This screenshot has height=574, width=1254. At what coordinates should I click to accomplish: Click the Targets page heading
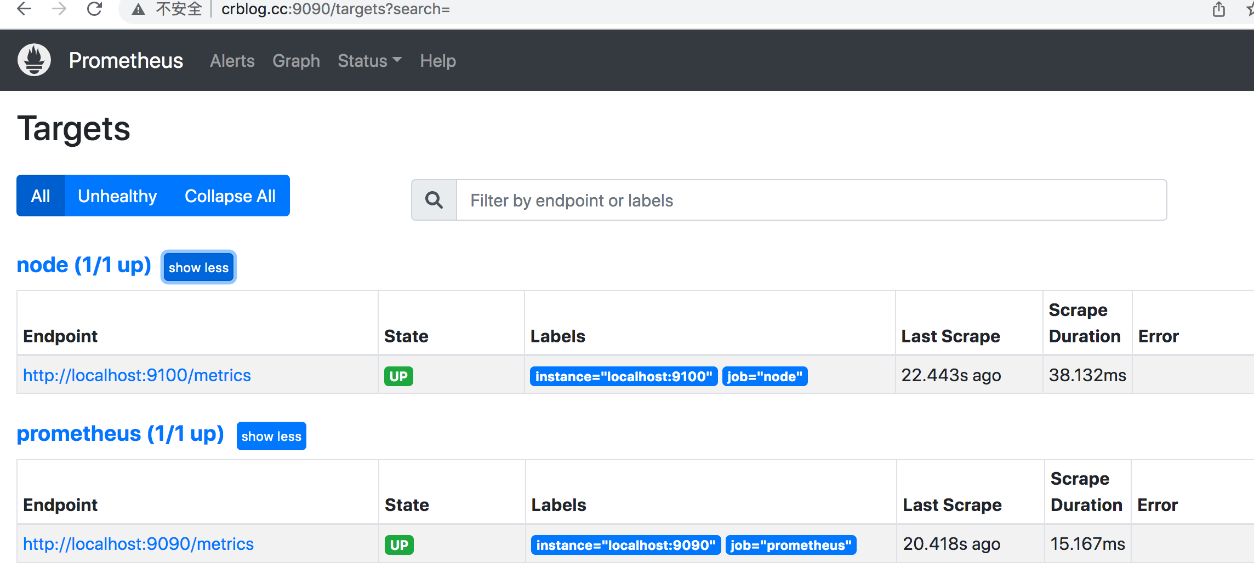pyautogui.click(x=74, y=129)
